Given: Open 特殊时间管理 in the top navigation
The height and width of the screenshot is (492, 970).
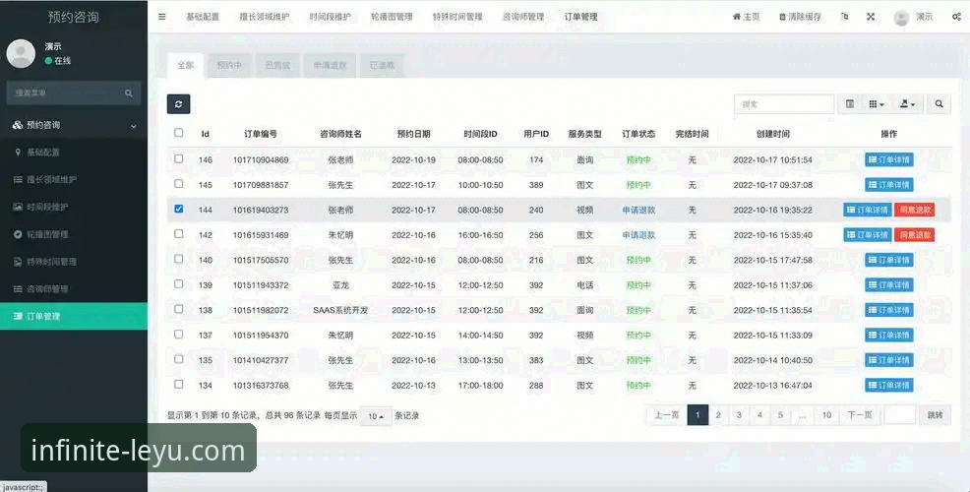Looking at the screenshot, I should pyautogui.click(x=457, y=17).
